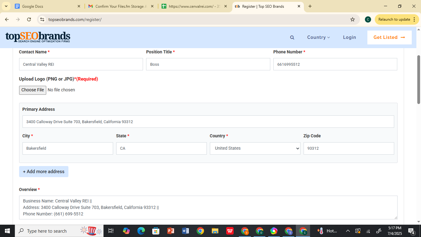Show hidden system tray icons
Viewport: 421px width, 237px height.
[x=348, y=231]
